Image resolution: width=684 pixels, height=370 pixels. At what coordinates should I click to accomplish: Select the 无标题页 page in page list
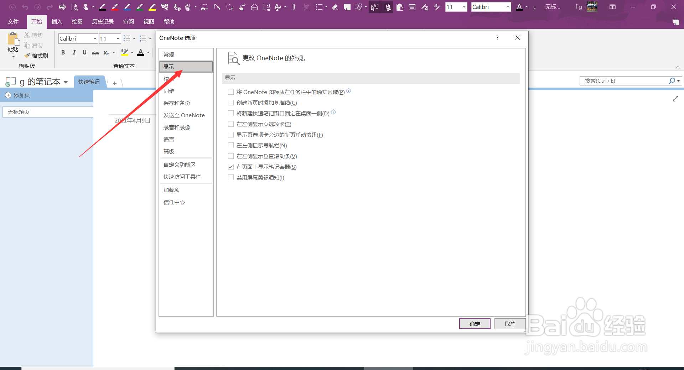48,112
